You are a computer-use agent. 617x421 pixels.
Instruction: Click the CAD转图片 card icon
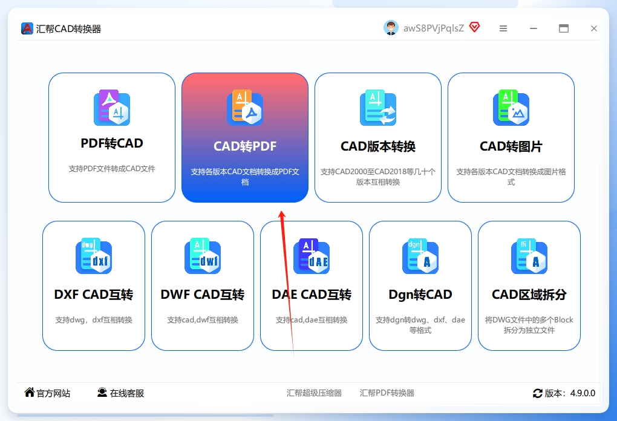(x=511, y=108)
